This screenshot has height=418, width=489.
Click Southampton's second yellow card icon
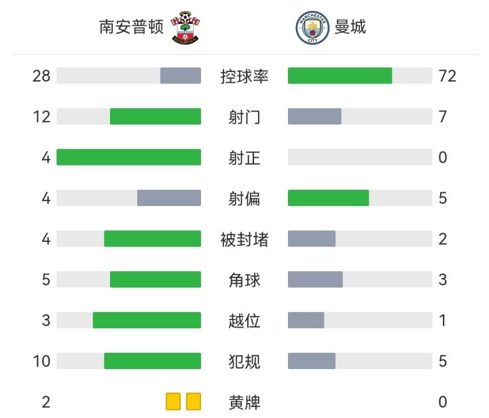pos(194,402)
